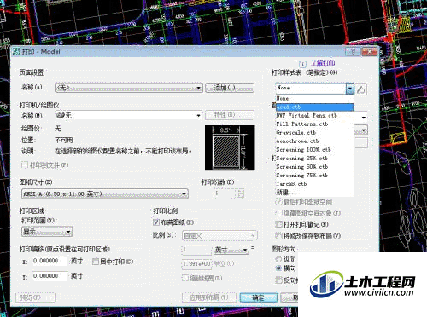427x317 pixels.
Task: Click the paper preview thumbnail
Action: point(230,147)
